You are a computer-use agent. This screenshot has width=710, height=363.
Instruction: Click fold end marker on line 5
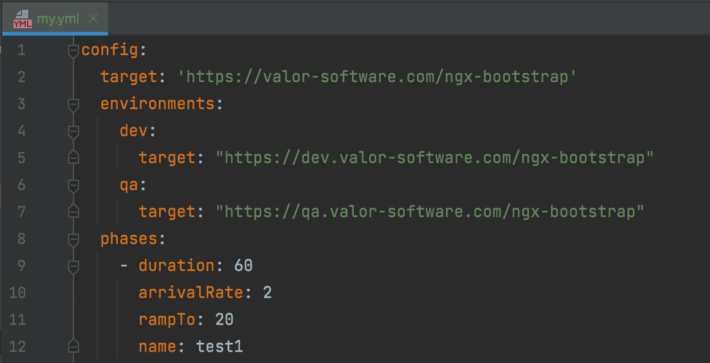tap(74, 158)
